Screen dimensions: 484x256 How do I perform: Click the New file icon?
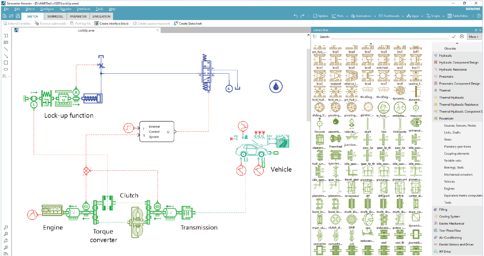click(x=4, y=16)
